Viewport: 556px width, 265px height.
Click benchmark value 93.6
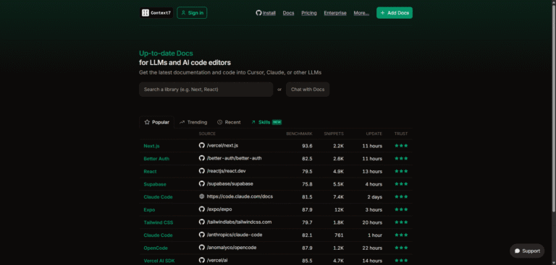pos(307,146)
